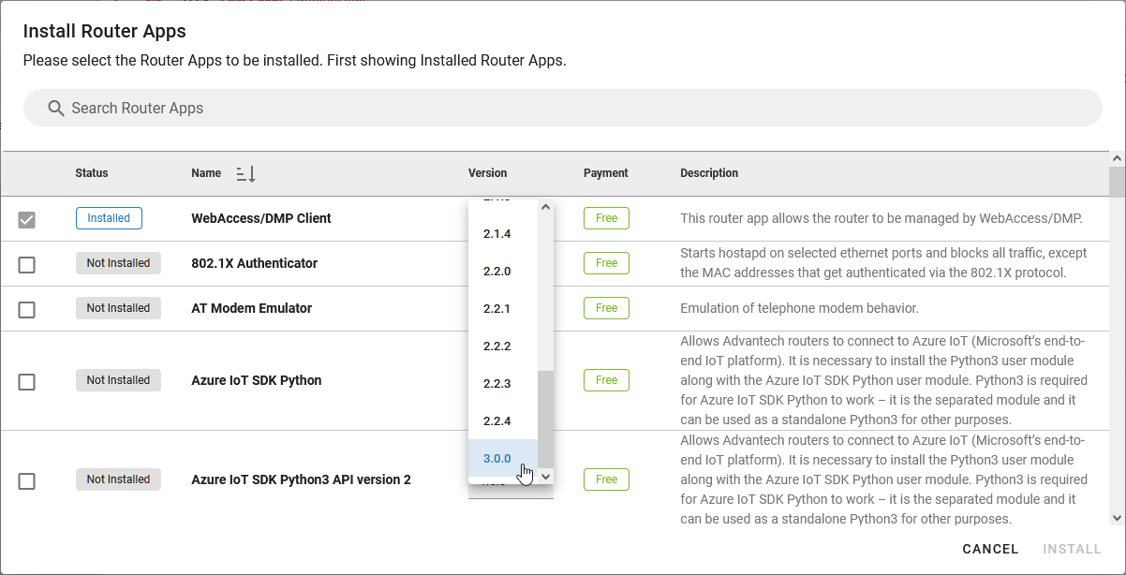Image resolution: width=1126 pixels, height=575 pixels.
Task: Click the Installed status badge
Action: [109, 218]
